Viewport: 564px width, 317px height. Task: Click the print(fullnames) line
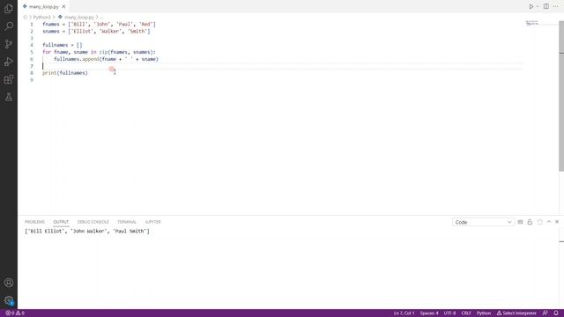click(65, 73)
